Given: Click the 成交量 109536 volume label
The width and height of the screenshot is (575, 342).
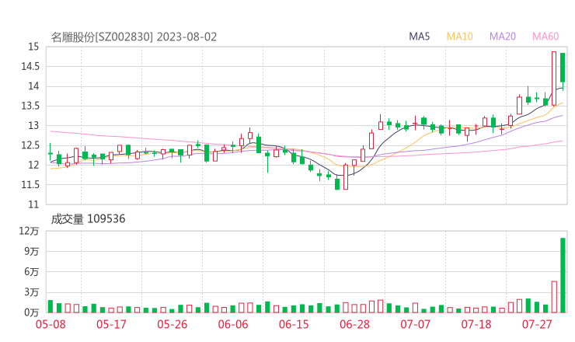Looking at the screenshot, I should coord(88,219).
